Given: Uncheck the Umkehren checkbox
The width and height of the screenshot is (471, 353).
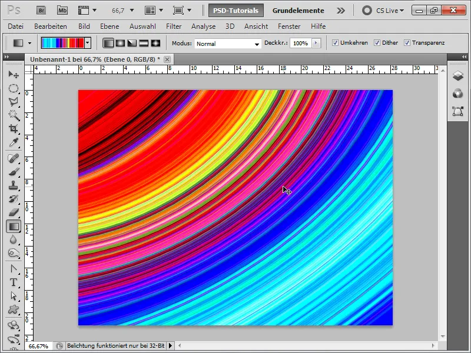Looking at the screenshot, I should [x=335, y=43].
